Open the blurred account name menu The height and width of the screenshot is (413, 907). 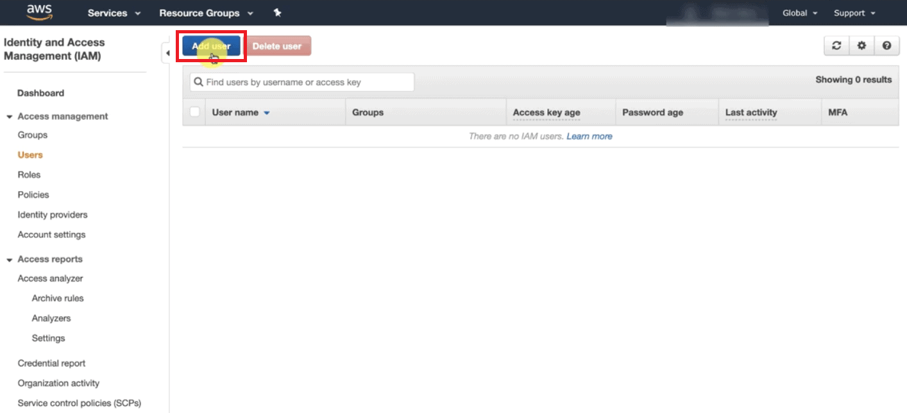tap(716, 13)
